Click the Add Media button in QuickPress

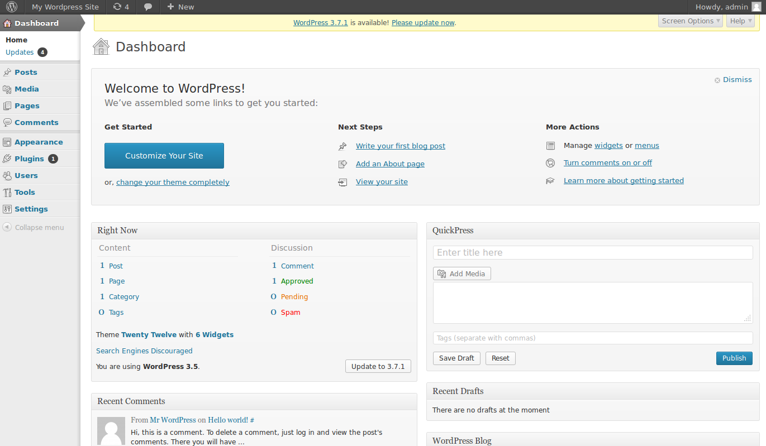click(x=461, y=274)
